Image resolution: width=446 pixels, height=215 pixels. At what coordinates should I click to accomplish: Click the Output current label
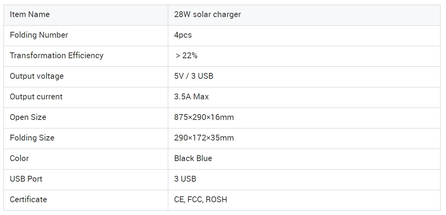tap(36, 97)
